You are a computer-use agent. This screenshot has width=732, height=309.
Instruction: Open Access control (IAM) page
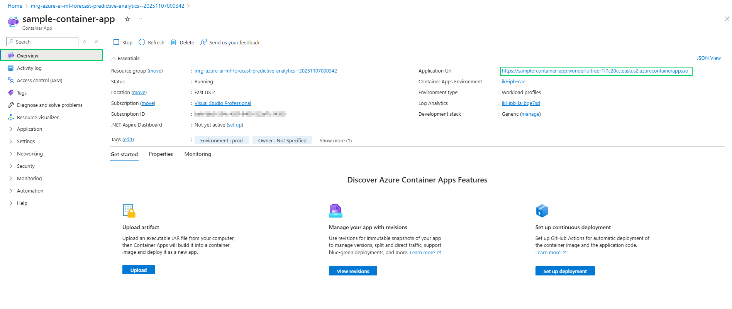tap(39, 80)
